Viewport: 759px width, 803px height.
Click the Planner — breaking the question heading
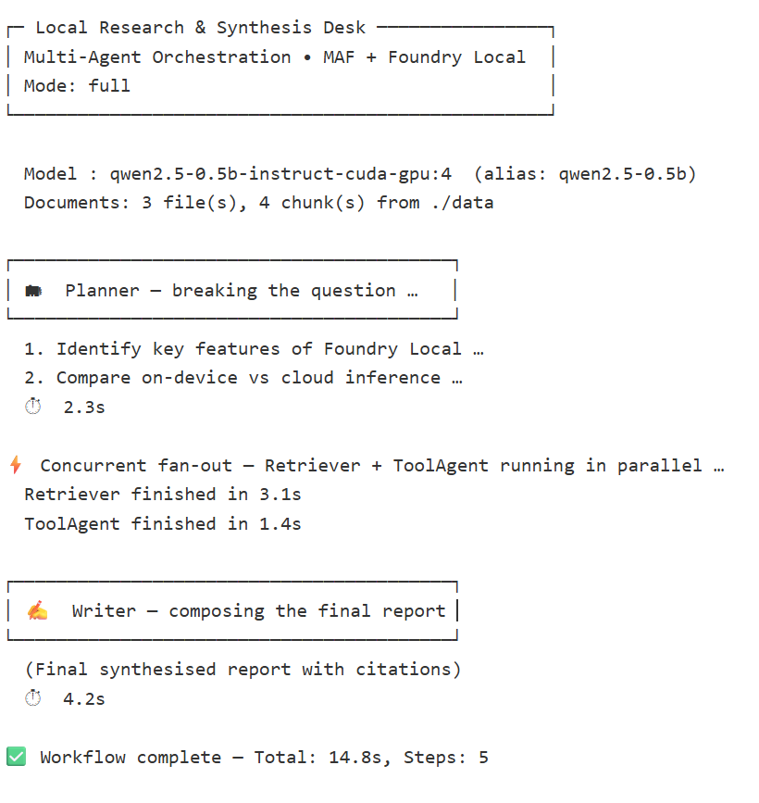point(243,291)
